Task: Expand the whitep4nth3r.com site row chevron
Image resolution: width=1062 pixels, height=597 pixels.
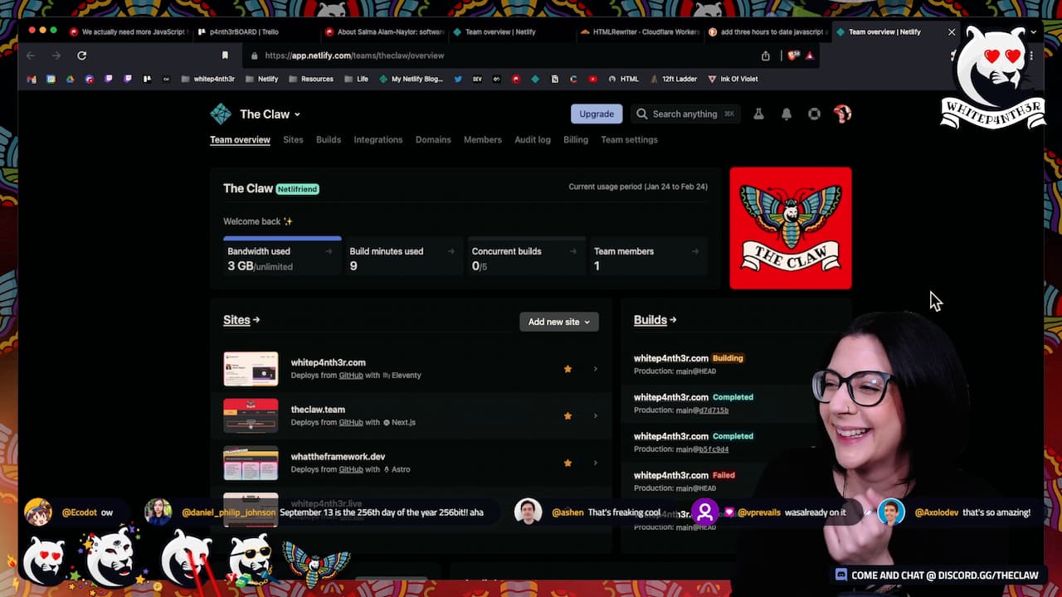Action: click(596, 368)
